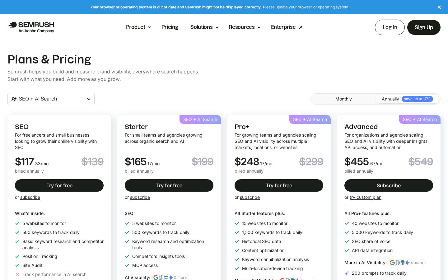Click the crossed-out $299 price
Image resolution: width=448 pixels, height=280 pixels.
(x=311, y=162)
